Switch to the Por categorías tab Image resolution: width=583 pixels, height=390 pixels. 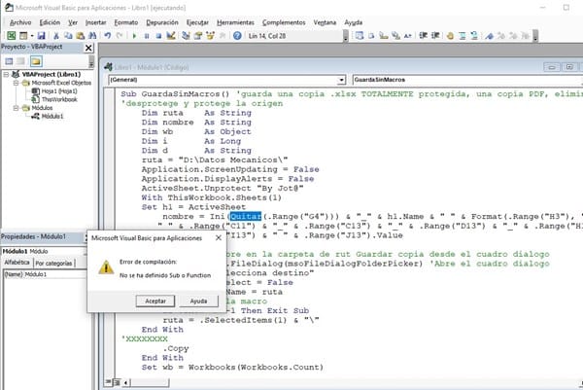point(53,263)
